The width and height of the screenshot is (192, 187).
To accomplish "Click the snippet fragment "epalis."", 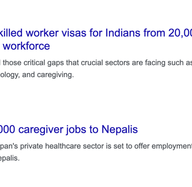I will pos(10,158).
